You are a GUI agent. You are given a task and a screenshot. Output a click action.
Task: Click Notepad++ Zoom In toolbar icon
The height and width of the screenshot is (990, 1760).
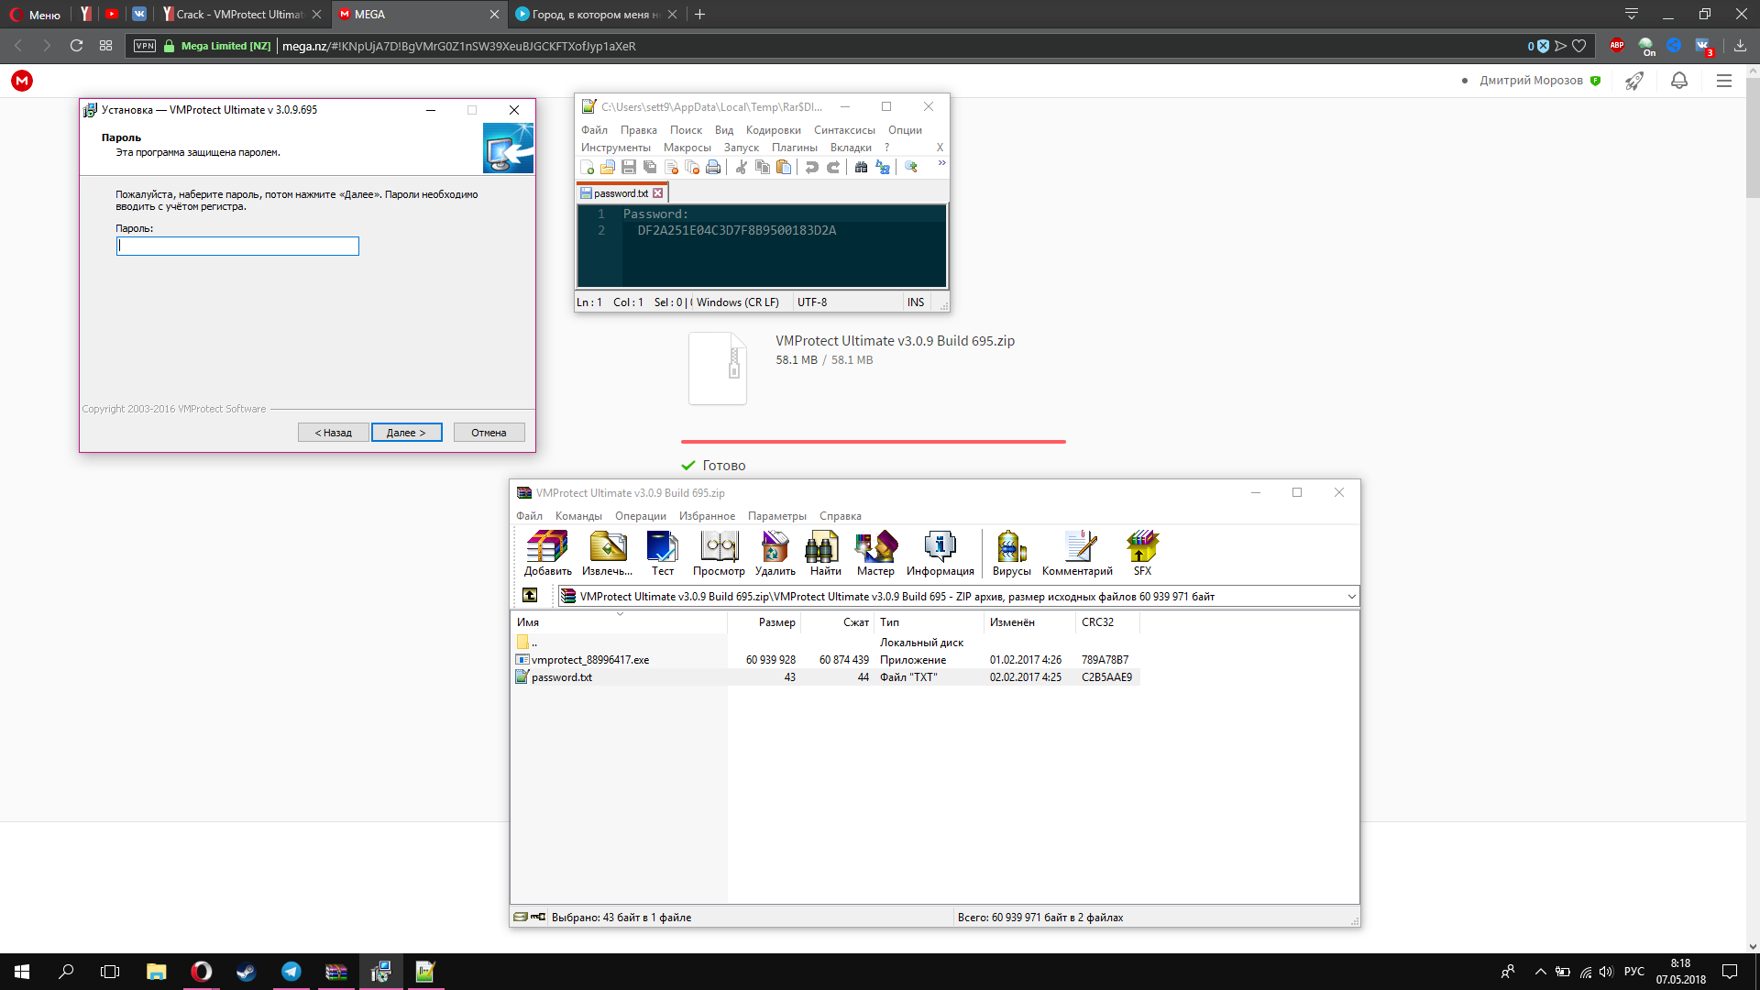click(911, 167)
